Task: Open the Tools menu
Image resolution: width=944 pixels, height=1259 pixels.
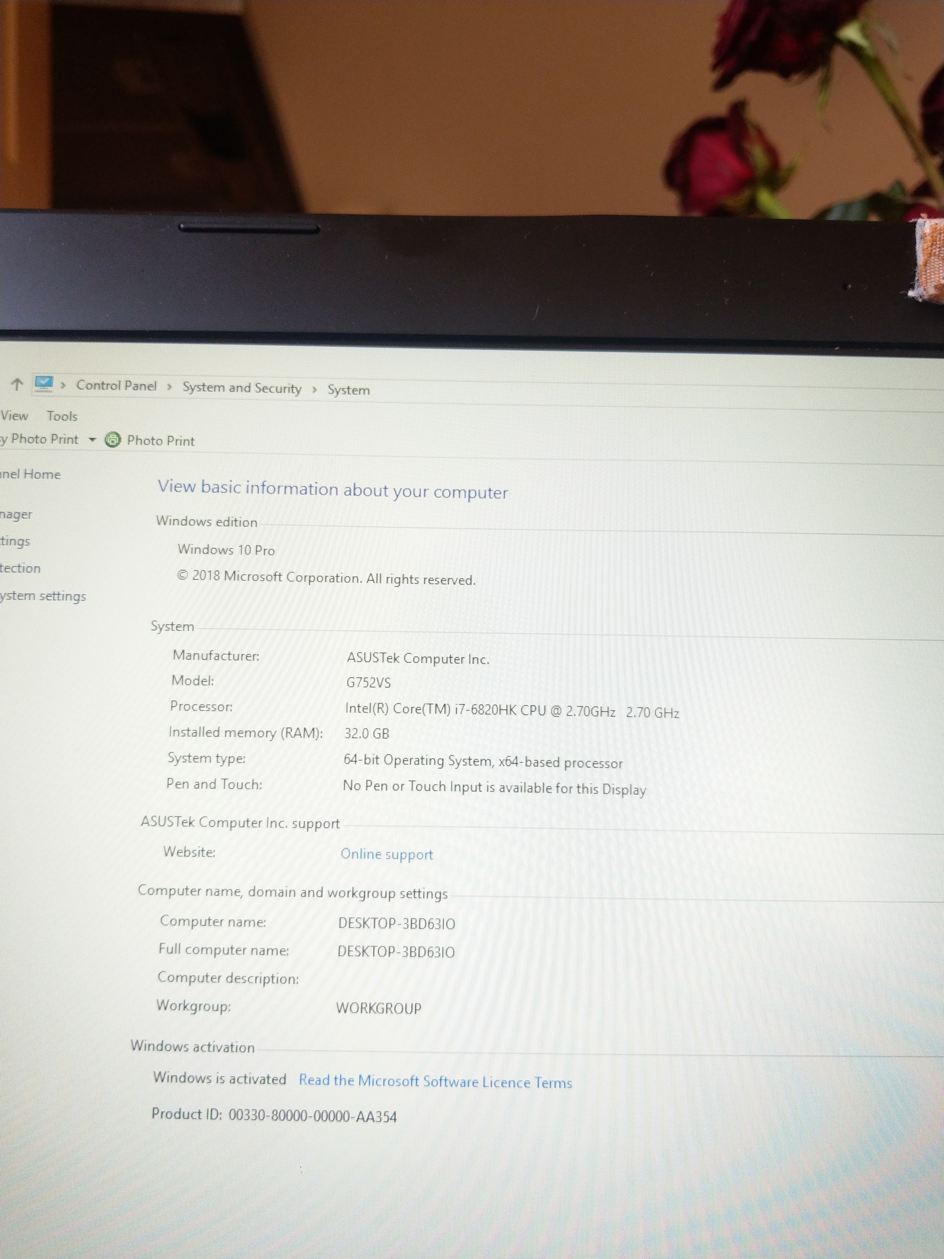Action: click(x=62, y=416)
